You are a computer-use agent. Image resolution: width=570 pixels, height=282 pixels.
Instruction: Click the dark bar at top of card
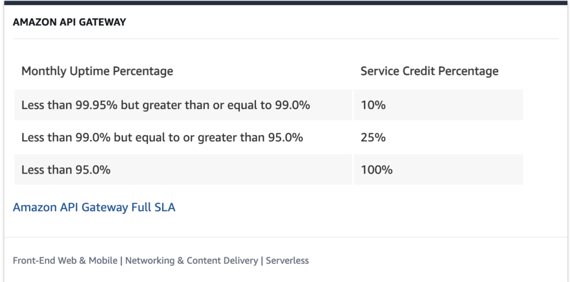coord(285,2)
